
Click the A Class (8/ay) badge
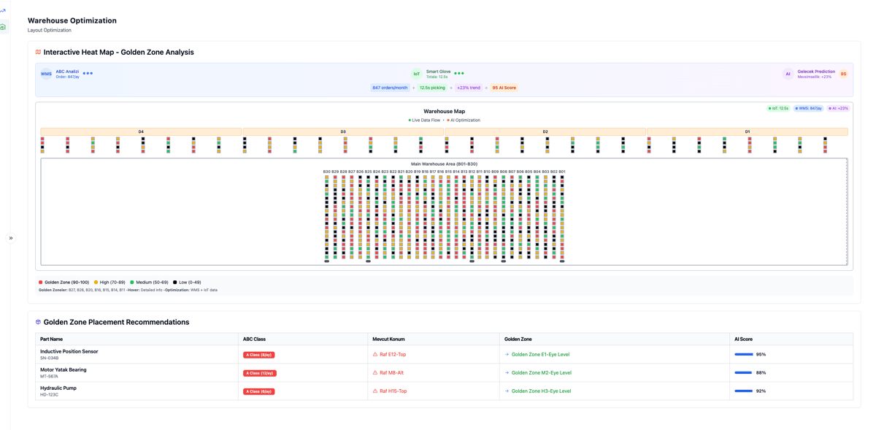(259, 355)
